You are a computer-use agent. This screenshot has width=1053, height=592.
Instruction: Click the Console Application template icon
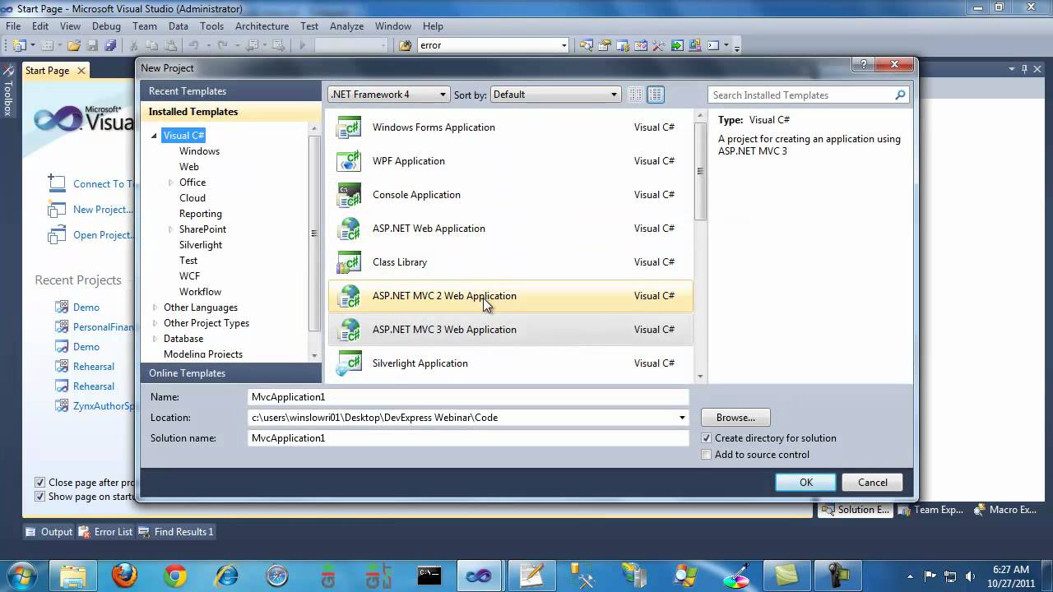(349, 195)
